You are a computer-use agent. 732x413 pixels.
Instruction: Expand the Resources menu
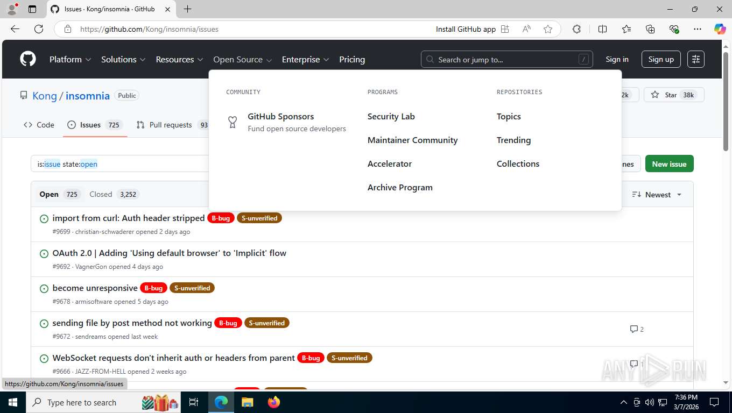(179, 59)
